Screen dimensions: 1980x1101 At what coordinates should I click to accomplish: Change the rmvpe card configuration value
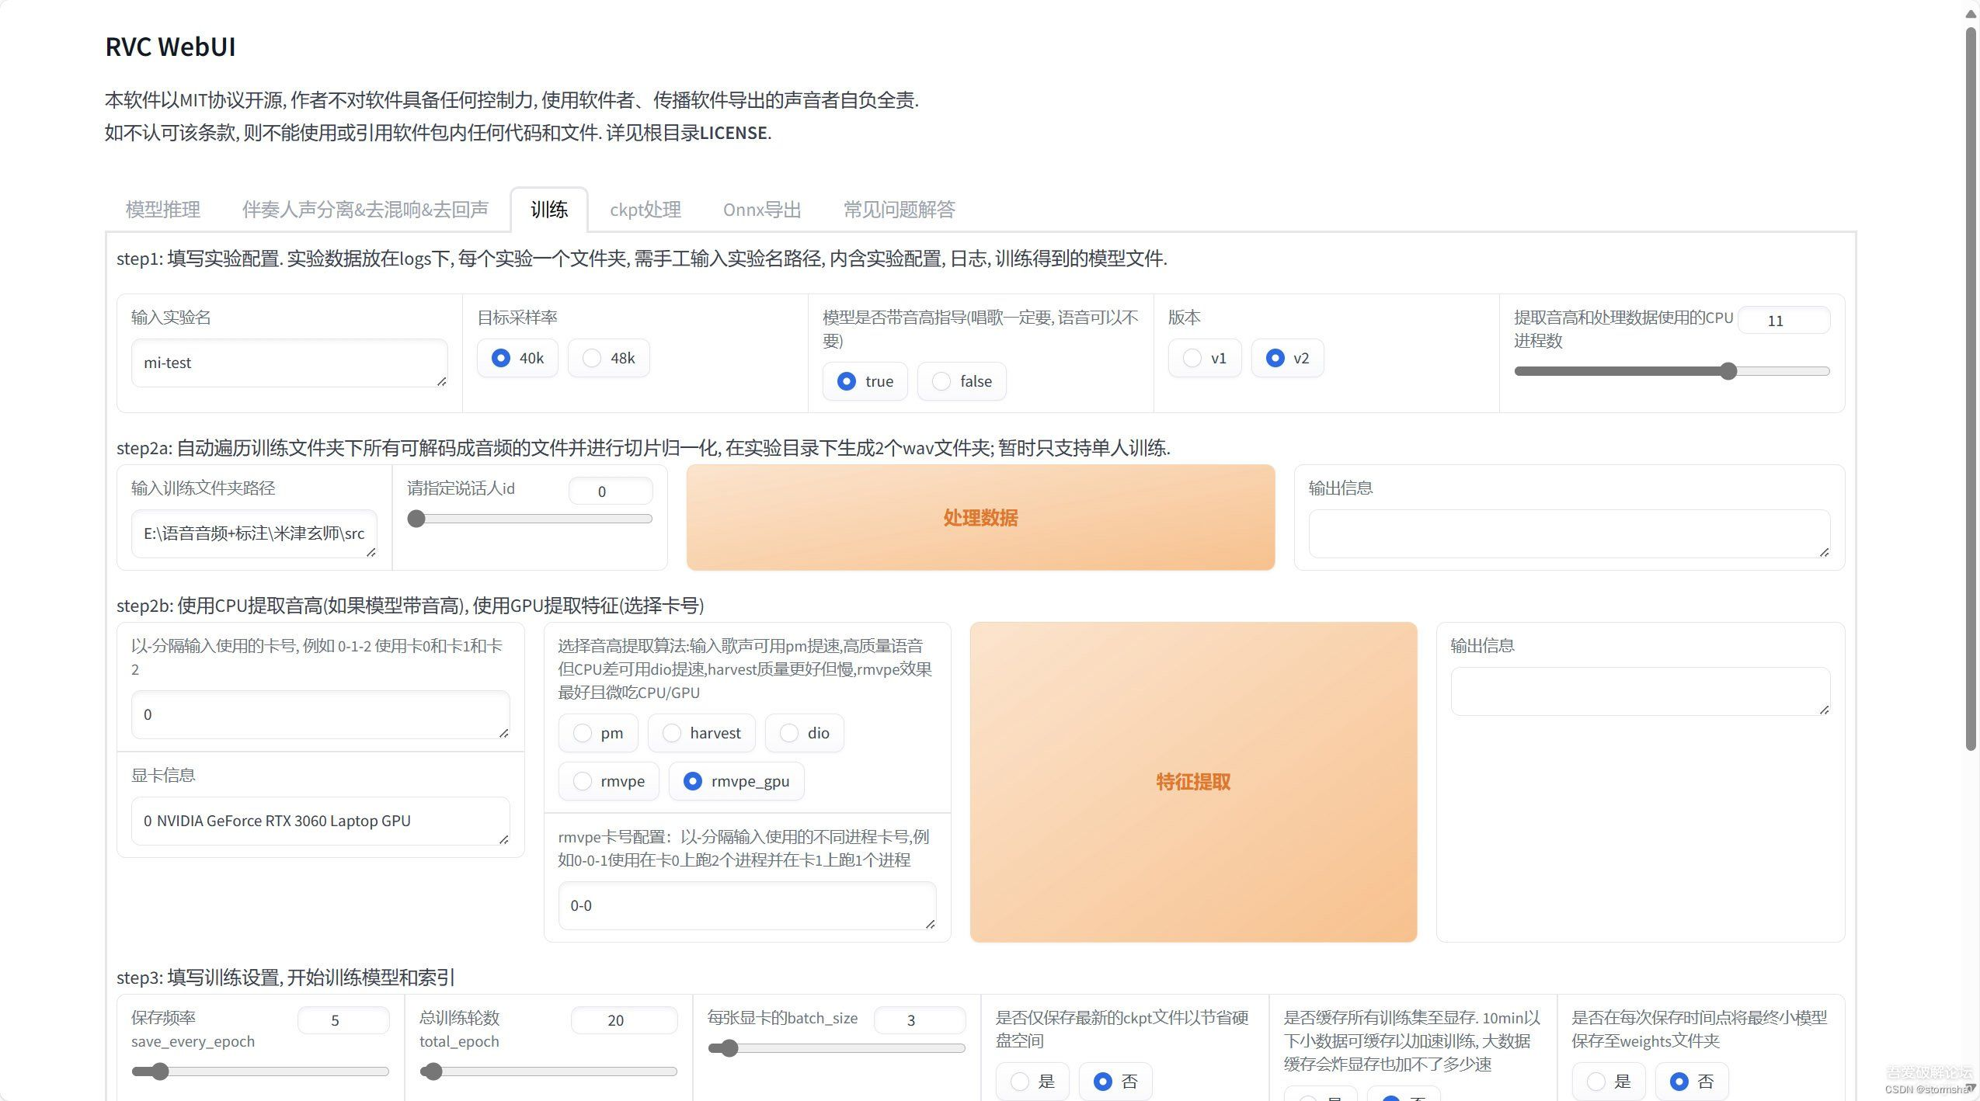tap(746, 905)
